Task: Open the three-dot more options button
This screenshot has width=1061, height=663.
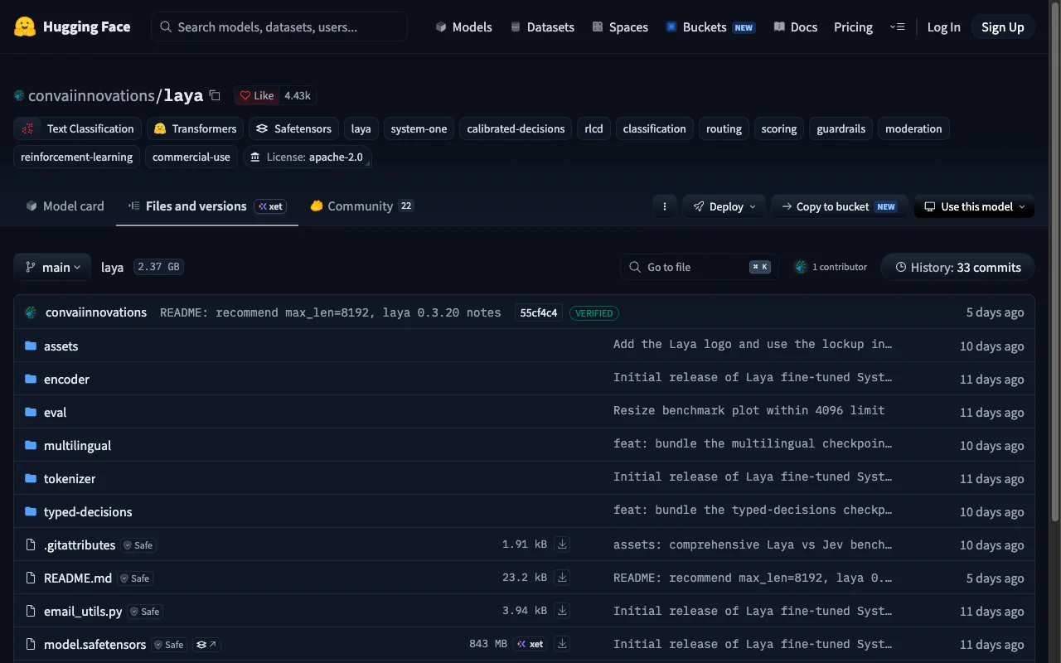Action: point(664,206)
